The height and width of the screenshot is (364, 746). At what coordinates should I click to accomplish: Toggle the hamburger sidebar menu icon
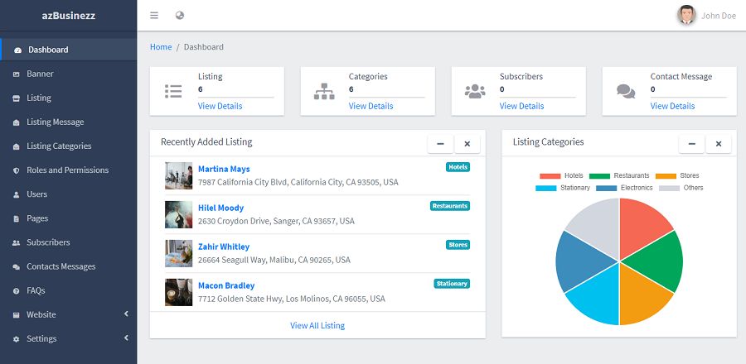(x=154, y=16)
